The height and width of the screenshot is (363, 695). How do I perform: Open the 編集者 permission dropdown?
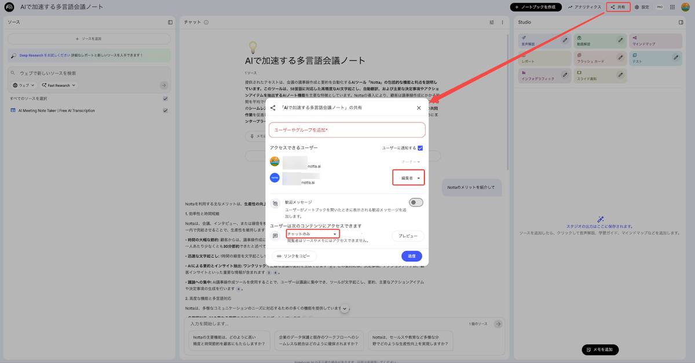point(408,177)
